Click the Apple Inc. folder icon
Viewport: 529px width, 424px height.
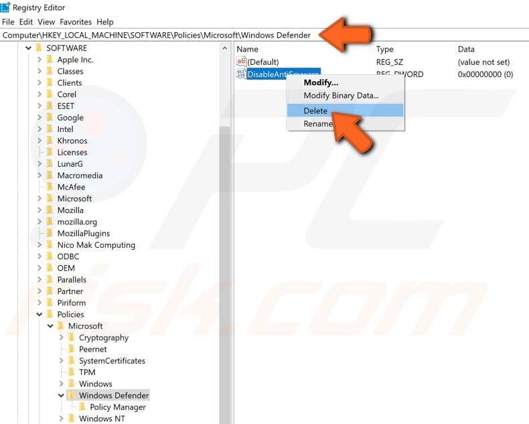(50, 60)
